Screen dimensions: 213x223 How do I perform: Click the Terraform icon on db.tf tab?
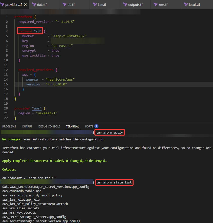tap(64, 5)
